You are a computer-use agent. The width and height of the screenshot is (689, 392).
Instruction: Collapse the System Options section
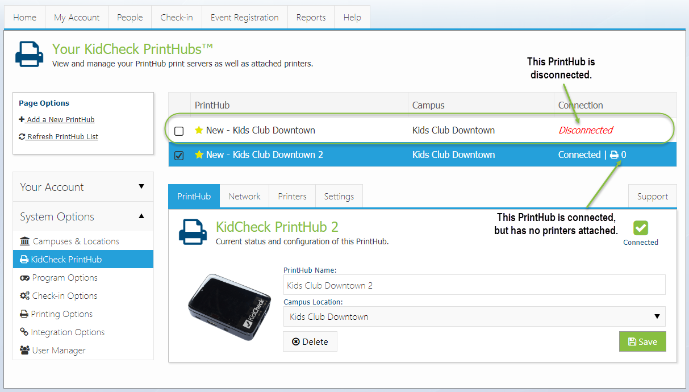pos(83,216)
